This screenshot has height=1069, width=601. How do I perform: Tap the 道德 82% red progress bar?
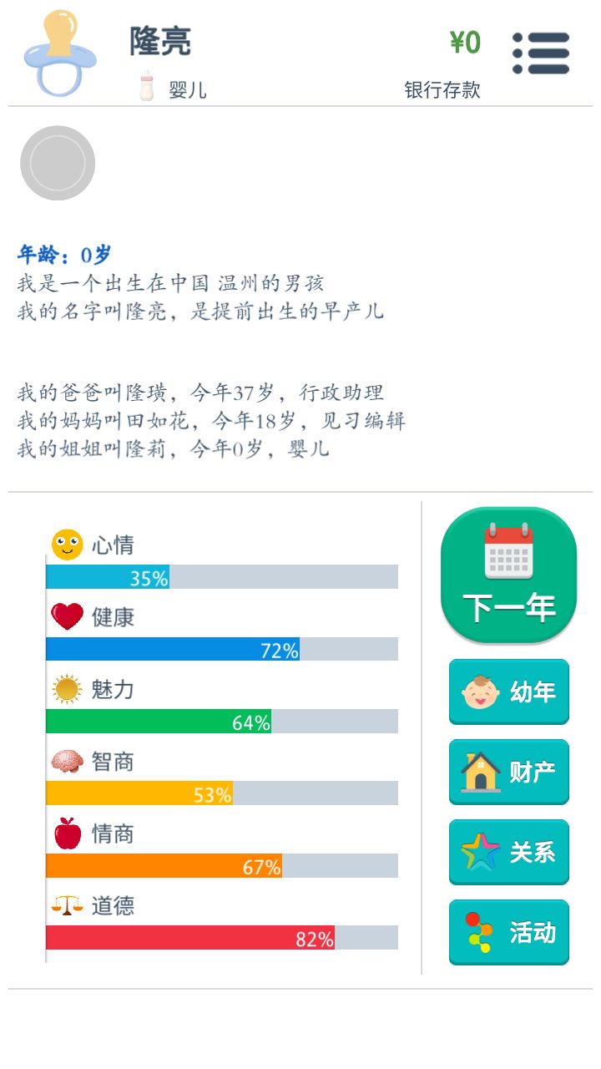click(x=222, y=938)
